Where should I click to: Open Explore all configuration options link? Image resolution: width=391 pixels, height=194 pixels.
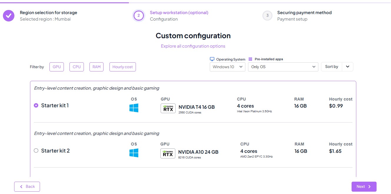(193, 46)
